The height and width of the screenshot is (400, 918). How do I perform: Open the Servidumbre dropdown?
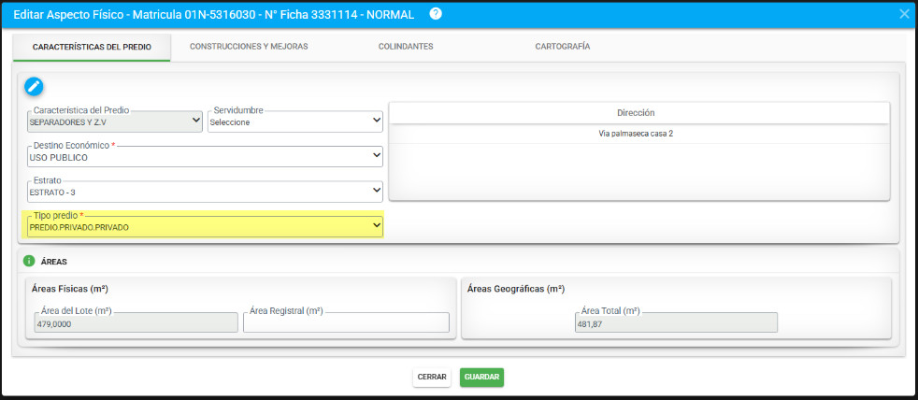[295, 121]
